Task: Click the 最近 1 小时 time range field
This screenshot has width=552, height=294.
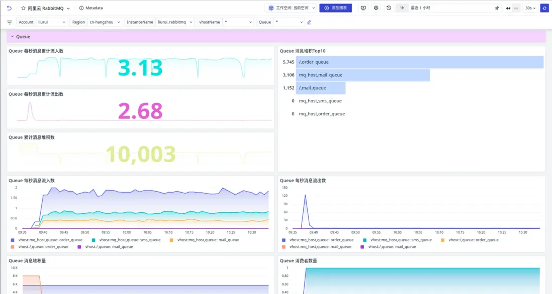Action: coord(450,8)
